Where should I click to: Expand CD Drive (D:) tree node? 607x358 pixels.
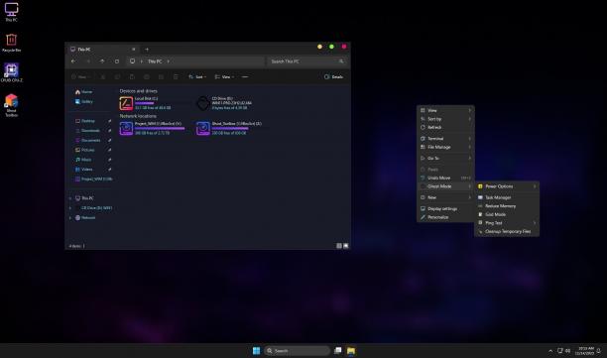pyautogui.click(x=70, y=208)
